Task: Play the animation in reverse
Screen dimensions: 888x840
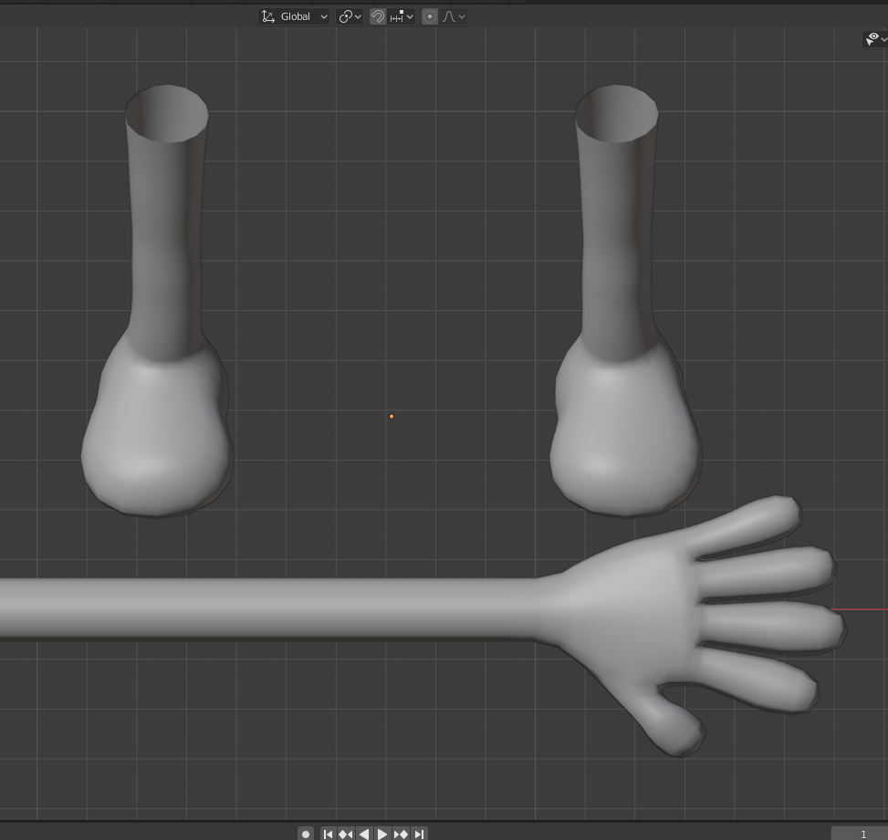Action: pyautogui.click(x=364, y=833)
